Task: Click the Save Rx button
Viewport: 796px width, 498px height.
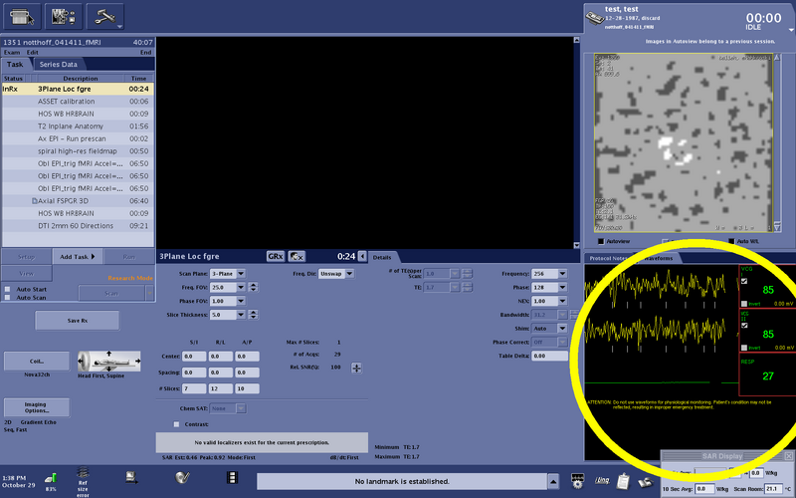Action: tap(78, 321)
